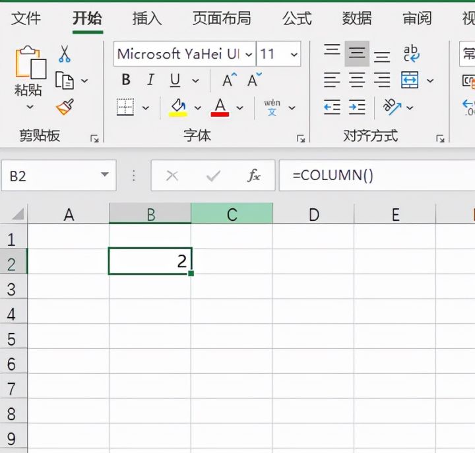Click formula bar options dots
Screen dimensions: 475x453
click(x=133, y=175)
